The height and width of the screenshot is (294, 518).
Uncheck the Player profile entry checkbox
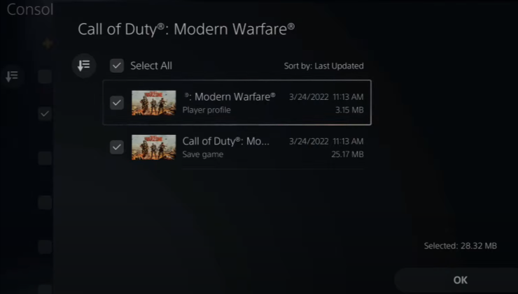tap(117, 103)
